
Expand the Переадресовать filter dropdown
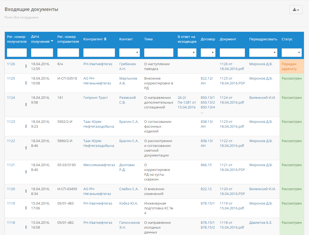(x=263, y=53)
